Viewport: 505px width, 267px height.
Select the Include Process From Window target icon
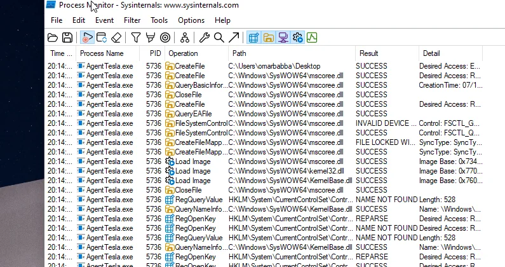[x=165, y=38]
